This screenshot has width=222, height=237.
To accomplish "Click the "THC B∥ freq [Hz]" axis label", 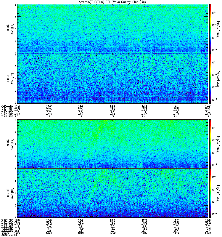I will coord(10,193).
